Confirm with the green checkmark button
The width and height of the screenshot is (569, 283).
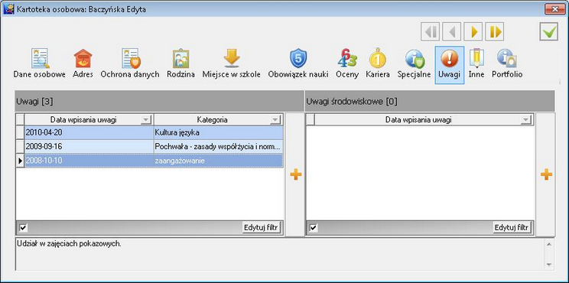tap(548, 32)
